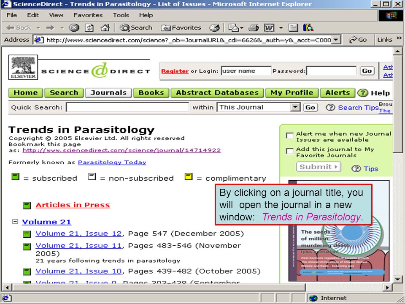Screen dimensions: 405x304
Task: Open the File menu
Action: coord(12,15)
